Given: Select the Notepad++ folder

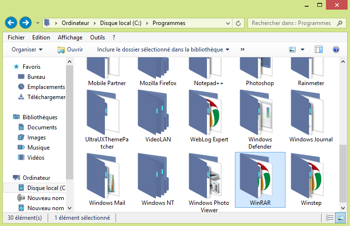Looking at the screenshot, I should click(209, 72).
